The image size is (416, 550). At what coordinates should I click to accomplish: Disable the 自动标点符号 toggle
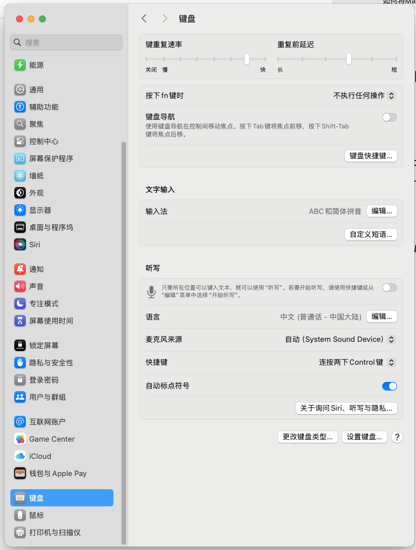click(x=389, y=386)
